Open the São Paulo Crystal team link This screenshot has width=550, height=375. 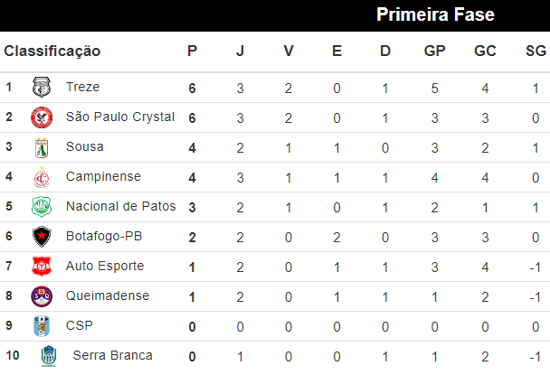[x=119, y=117]
